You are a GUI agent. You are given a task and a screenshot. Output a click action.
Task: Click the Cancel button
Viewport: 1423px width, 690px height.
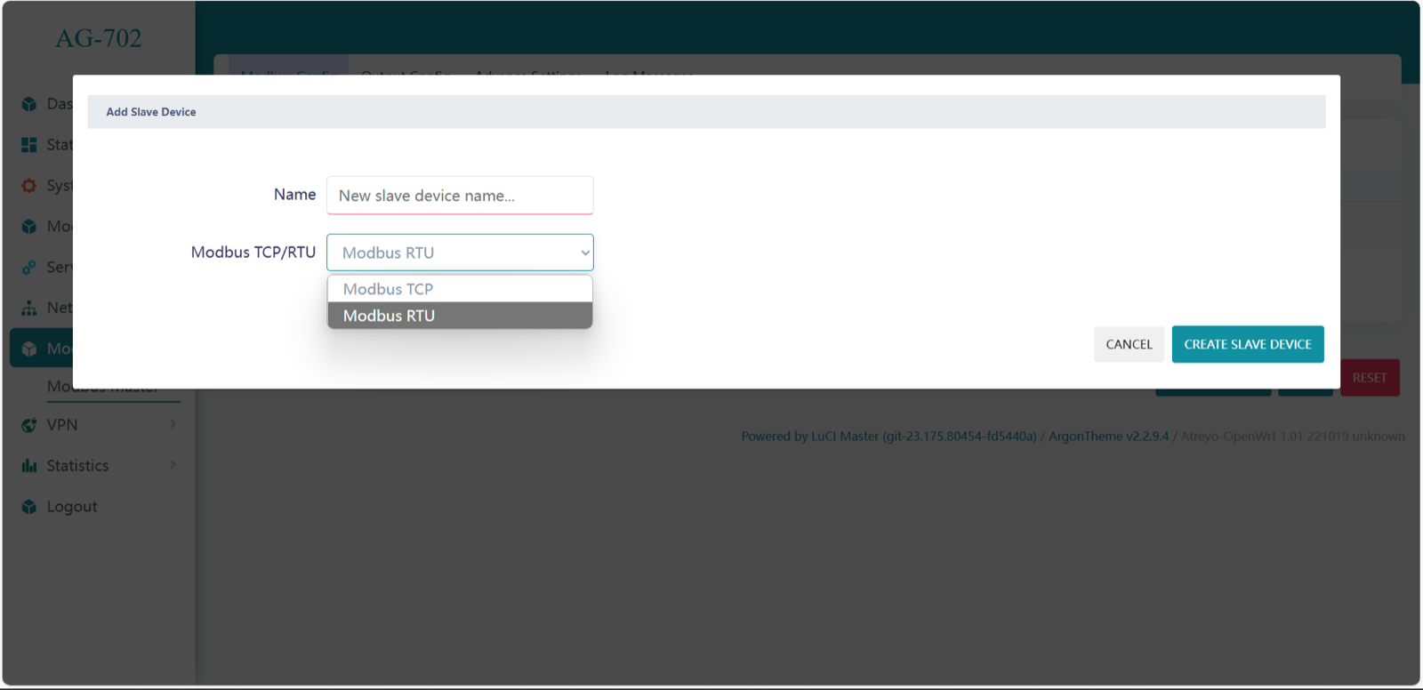[1129, 344]
